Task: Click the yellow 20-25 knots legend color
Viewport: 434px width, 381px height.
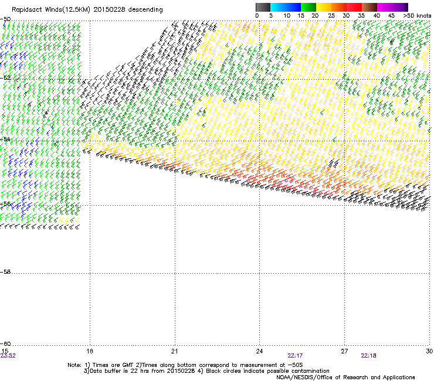Action: tap(324, 7)
